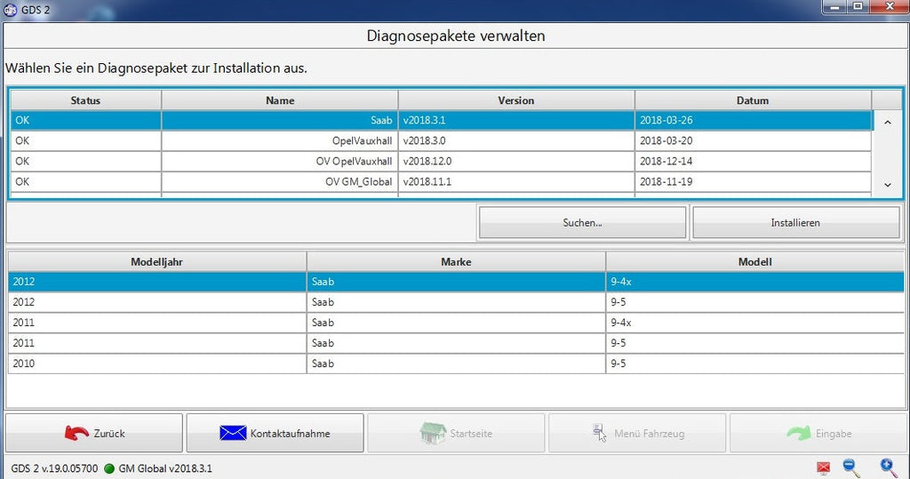Maximize the GDS 2 window
910x479 pixels.
pyautogui.click(x=858, y=7)
